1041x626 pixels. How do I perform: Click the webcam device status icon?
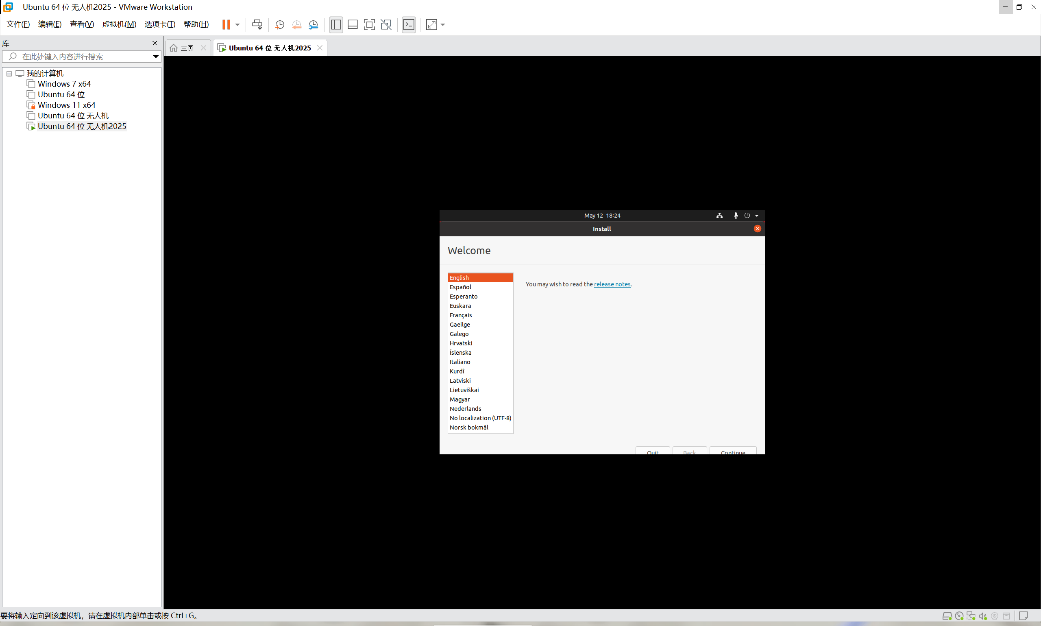point(995,616)
